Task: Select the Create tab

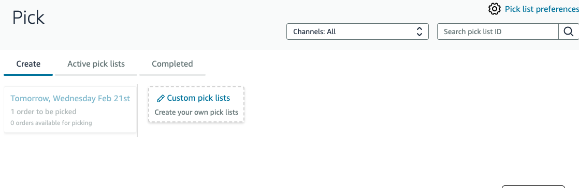Action: tap(28, 64)
